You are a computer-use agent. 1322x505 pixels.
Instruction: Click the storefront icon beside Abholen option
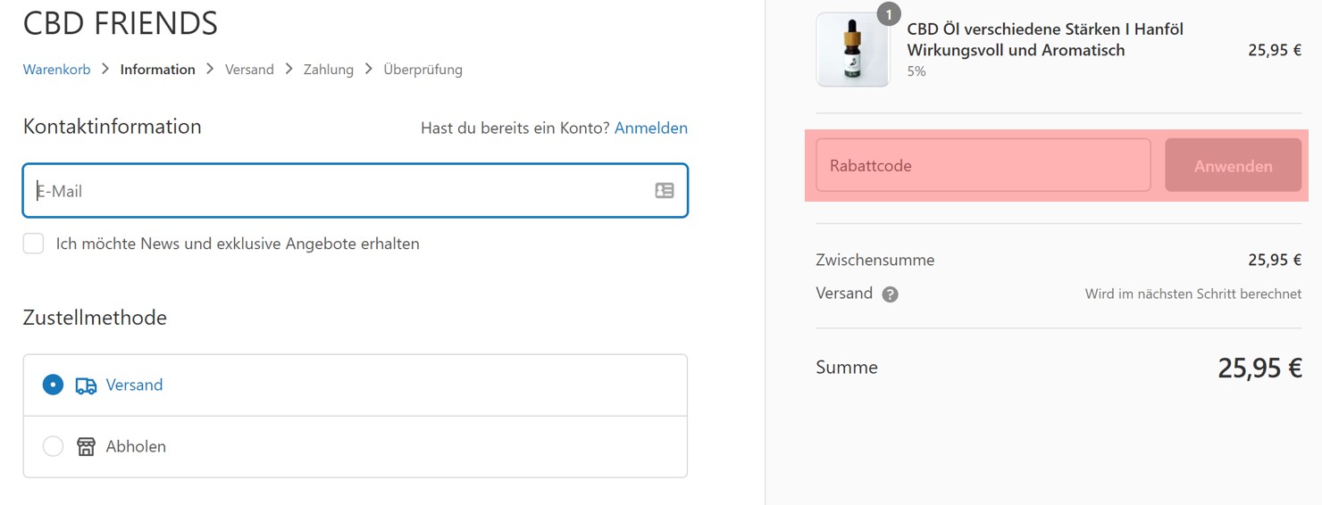[86, 446]
